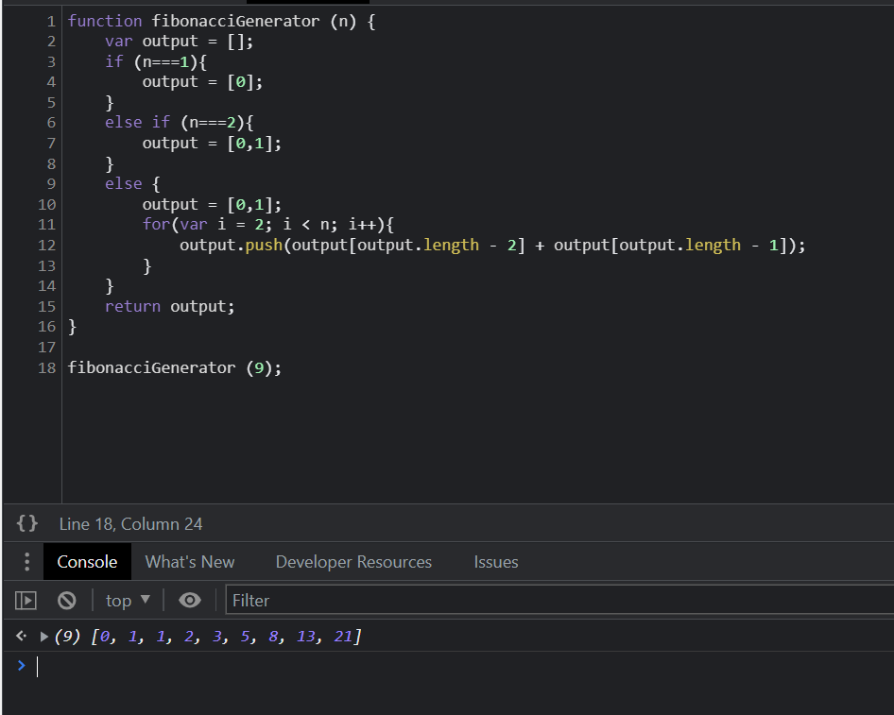Click the 'for' keyword on line 11

coord(156,225)
